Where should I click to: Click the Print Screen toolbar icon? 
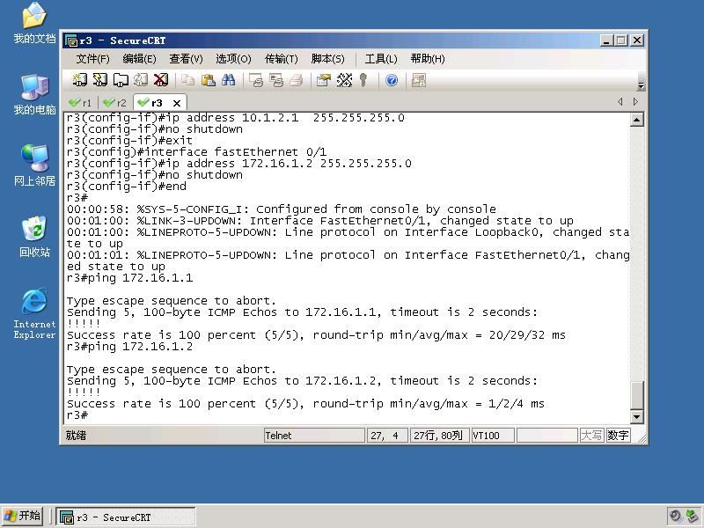pyautogui.click(x=256, y=80)
